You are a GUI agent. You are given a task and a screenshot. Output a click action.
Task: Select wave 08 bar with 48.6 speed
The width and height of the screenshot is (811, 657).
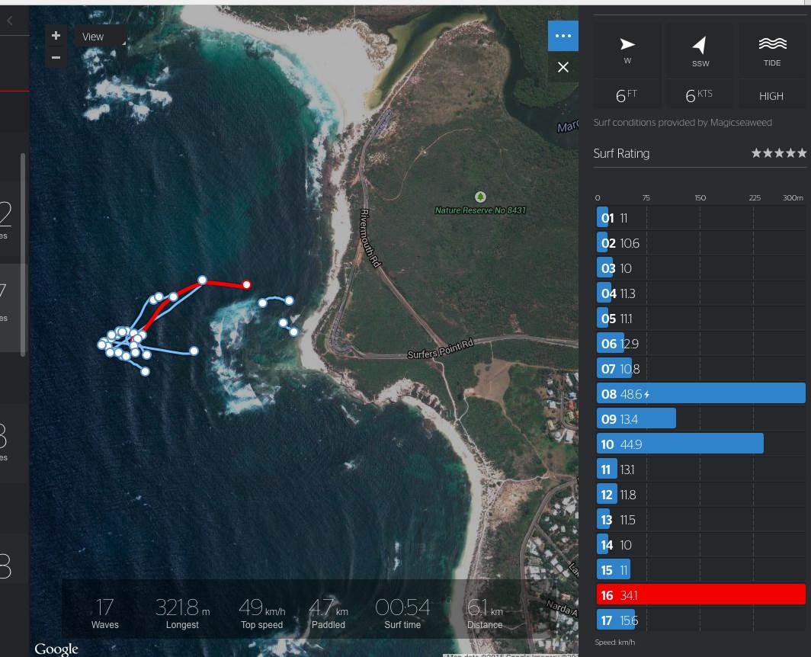pyautogui.click(x=700, y=393)
